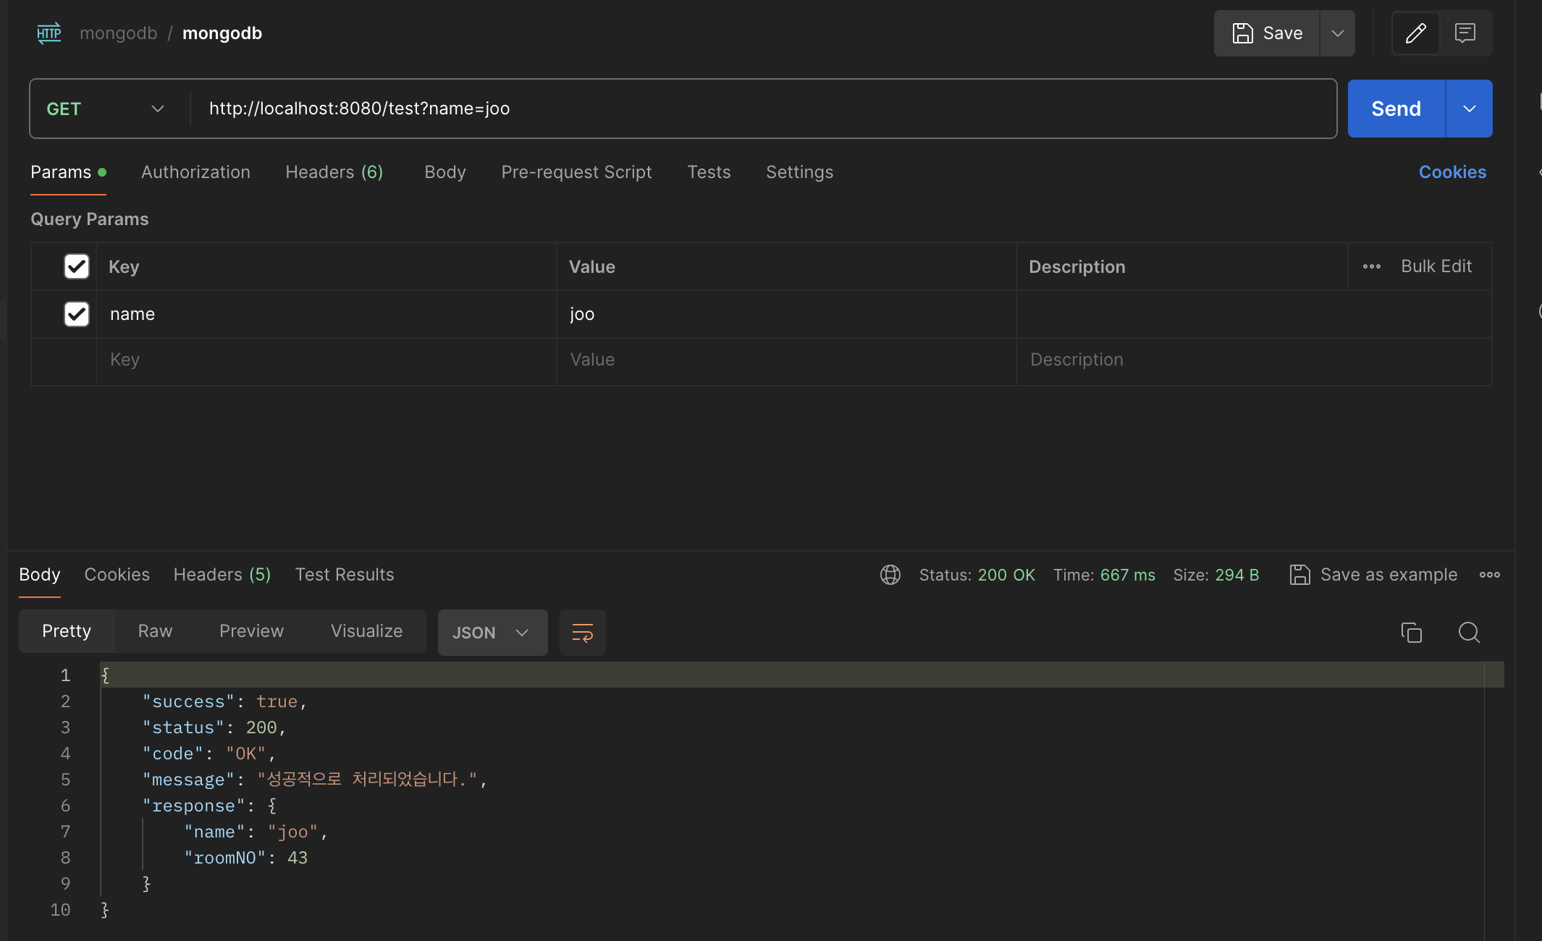Click the pencil edit icon
This screenshot has width=1542, height=941.
click(1415, 33)
